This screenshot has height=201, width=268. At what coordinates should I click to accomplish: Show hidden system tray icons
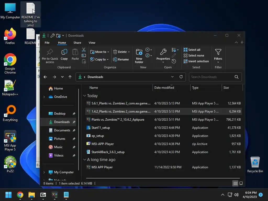[x=222, y=195]
